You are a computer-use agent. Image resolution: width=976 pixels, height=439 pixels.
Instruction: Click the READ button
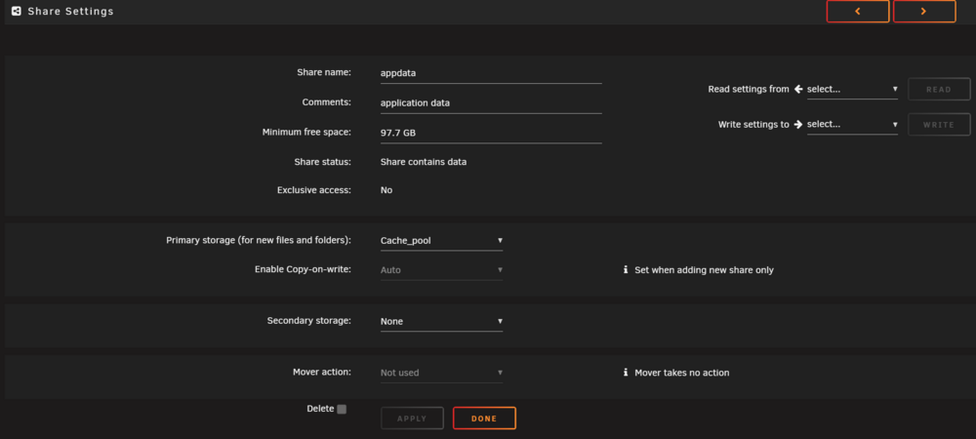[x=939, y=89]
